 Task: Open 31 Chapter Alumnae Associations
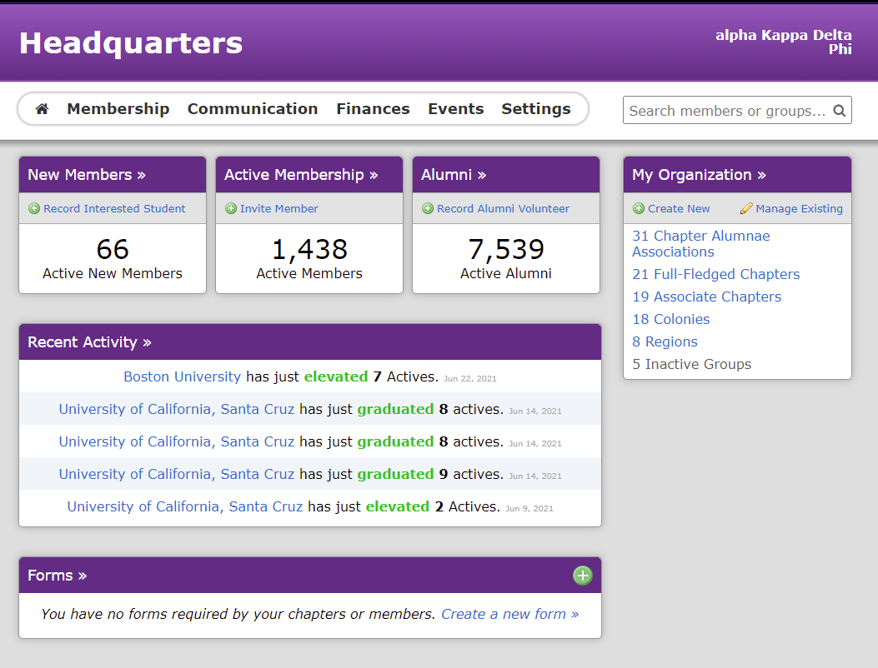click(x=701, y=244)
